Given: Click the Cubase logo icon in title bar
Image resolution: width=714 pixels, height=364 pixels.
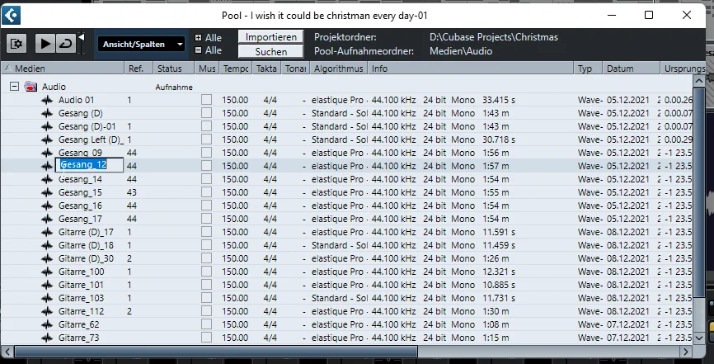Looking at the screenshot, I should [11, 16].
